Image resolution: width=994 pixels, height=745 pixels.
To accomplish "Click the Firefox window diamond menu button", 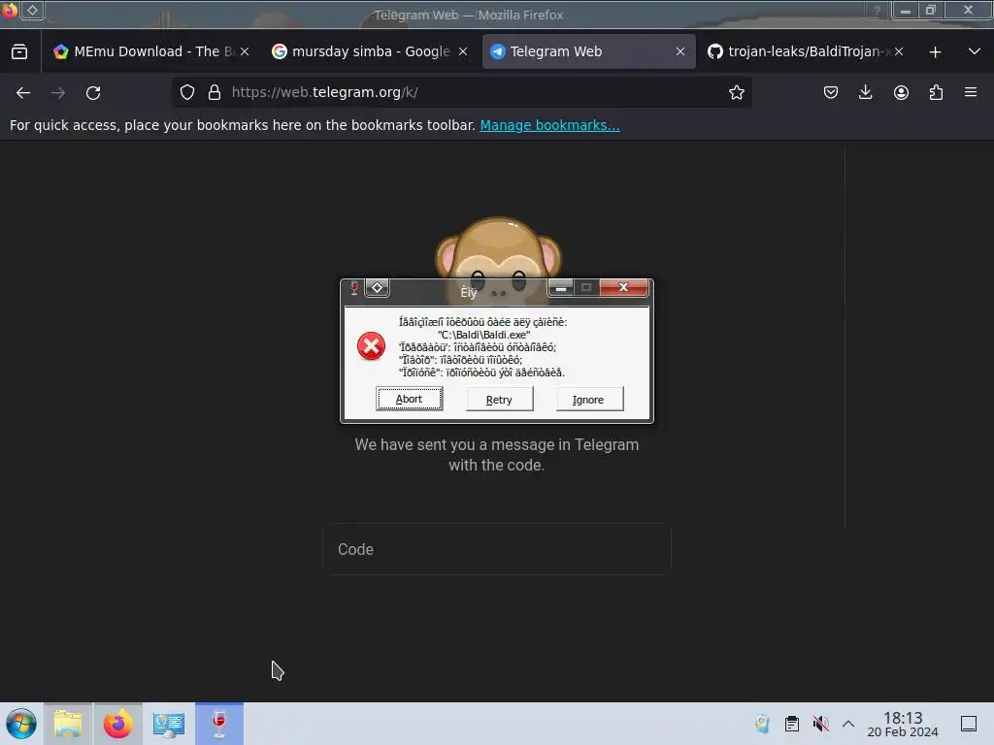I will click(x=32, y=10).
